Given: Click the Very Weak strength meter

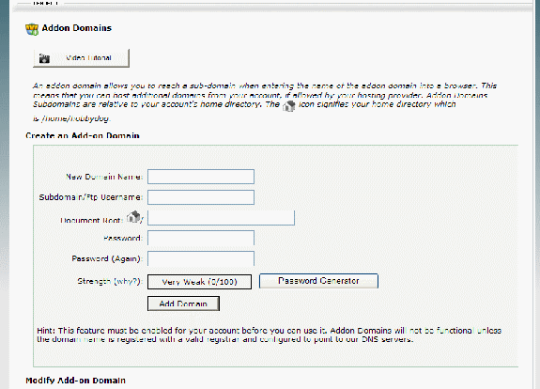Looking at the screenshot, I should pos(199,282).
